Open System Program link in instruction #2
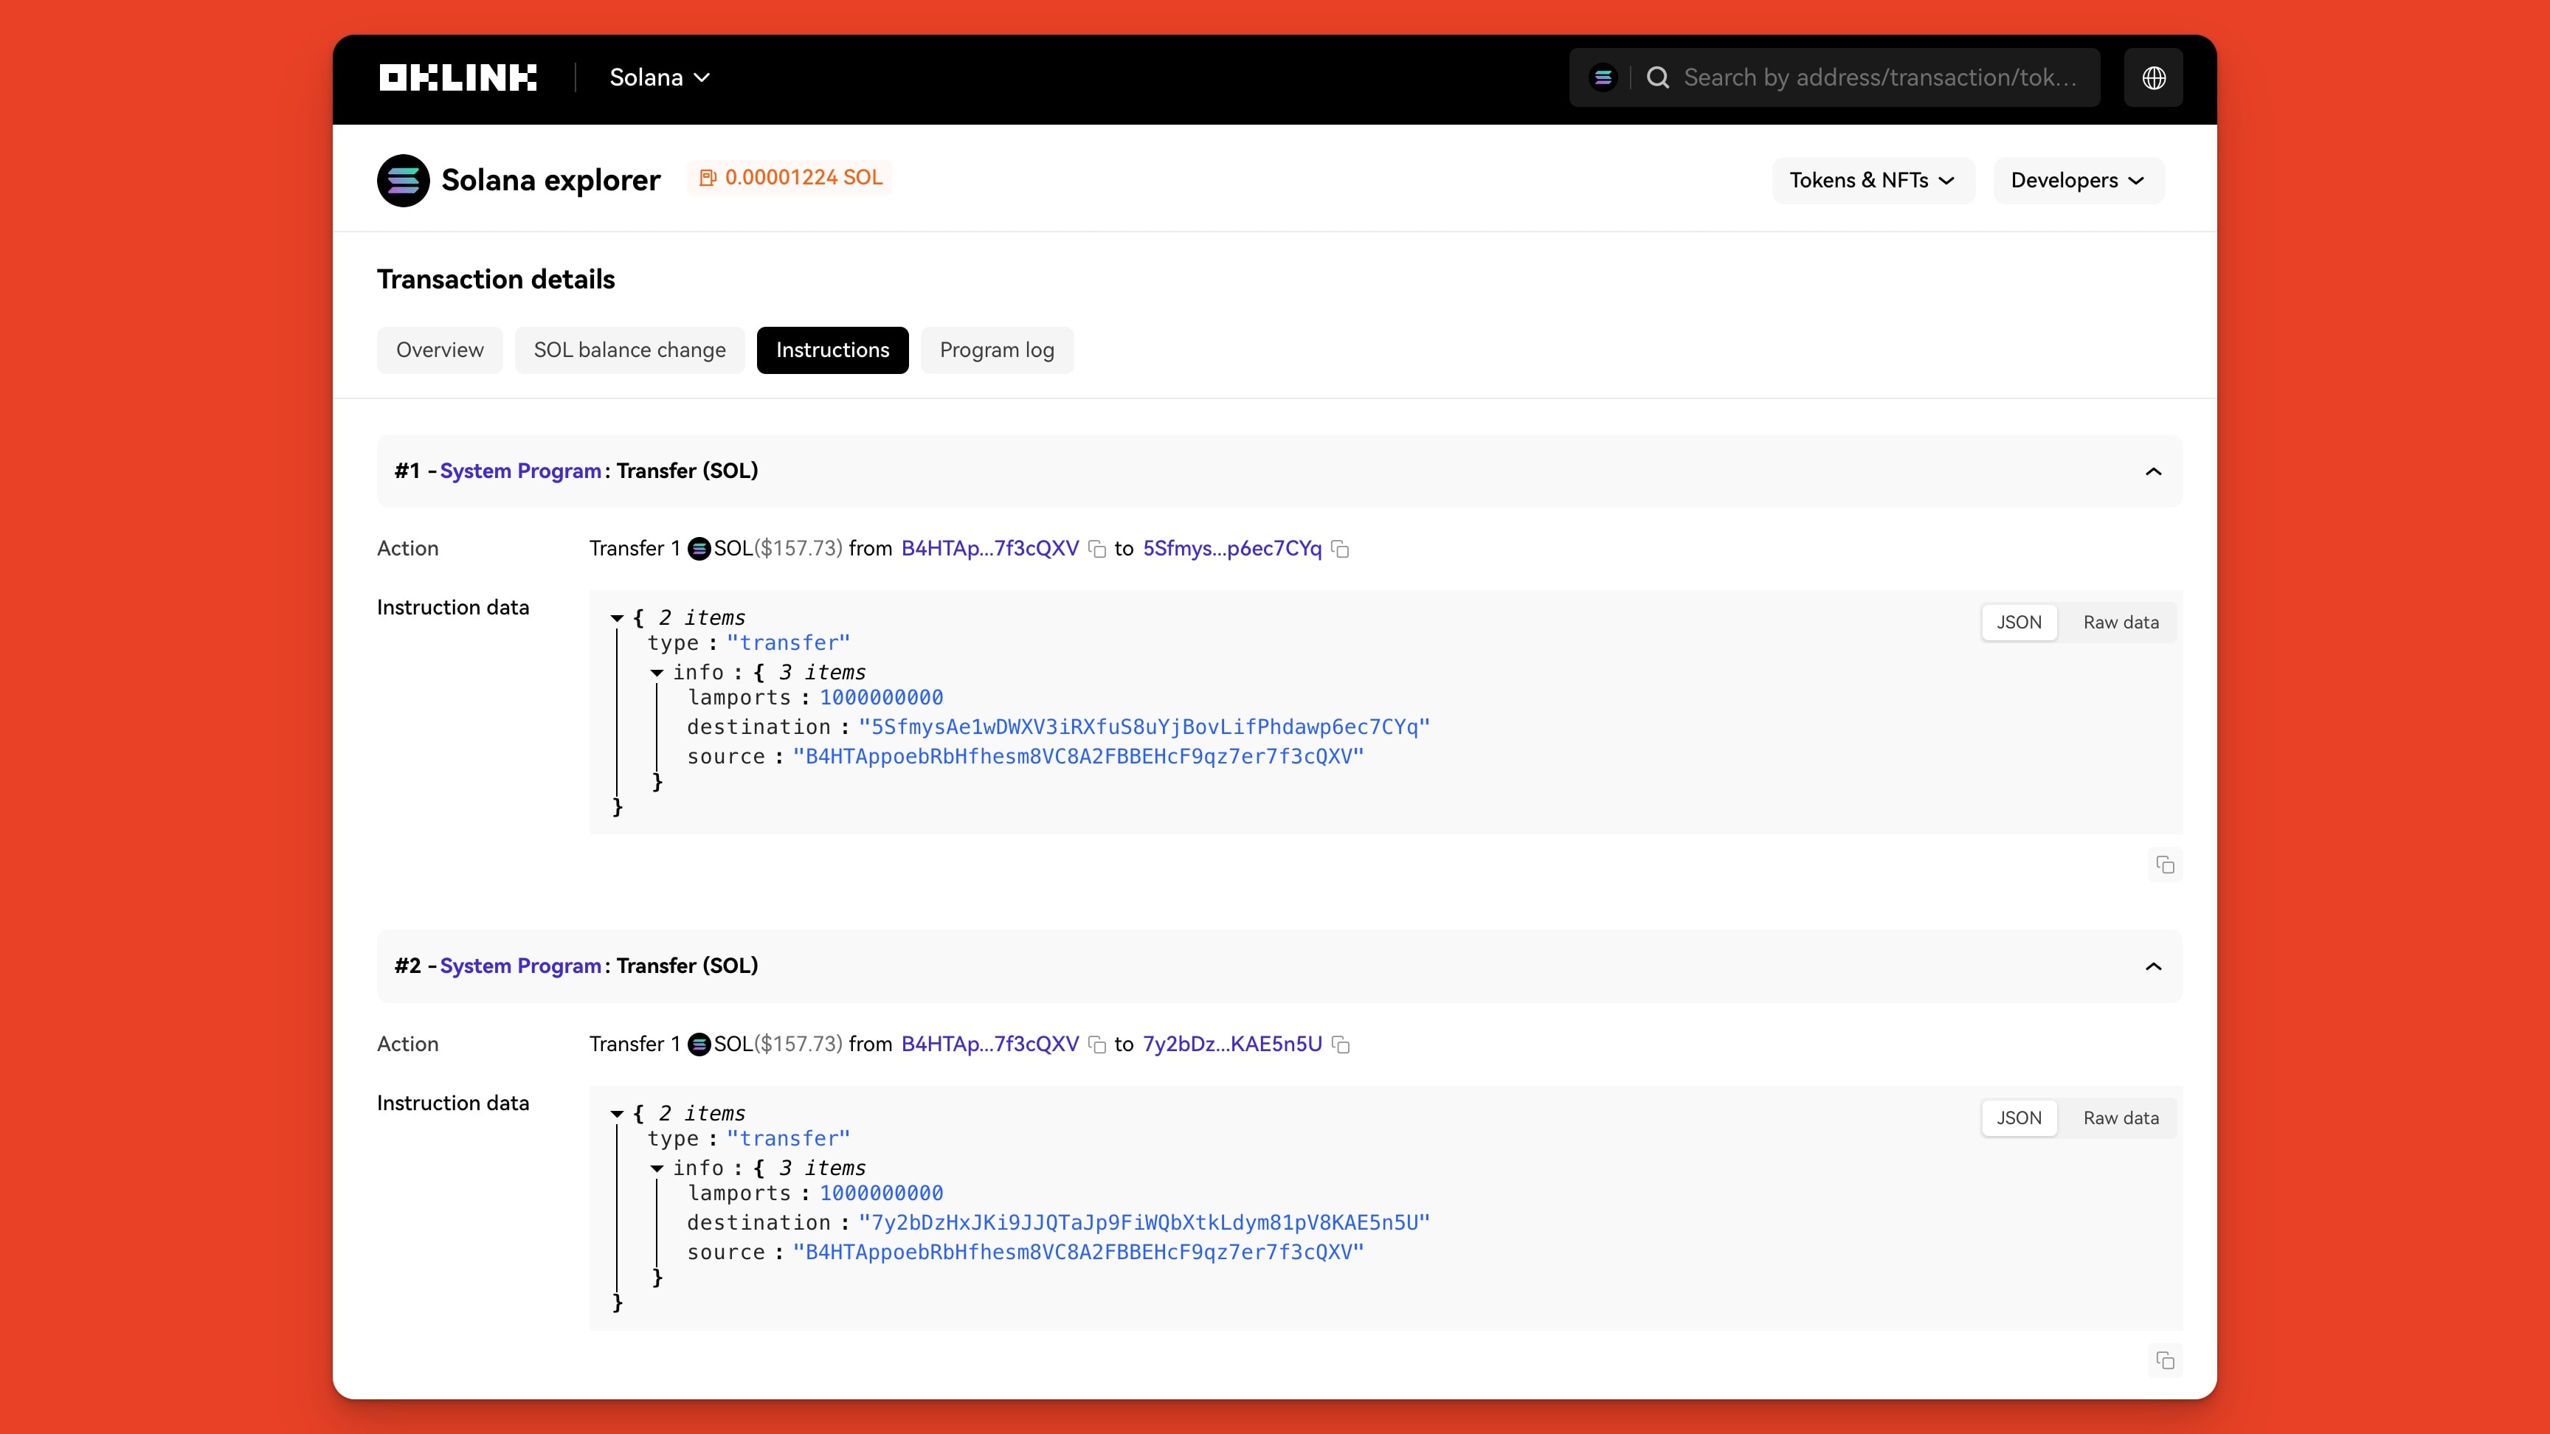 click(519, 966)
